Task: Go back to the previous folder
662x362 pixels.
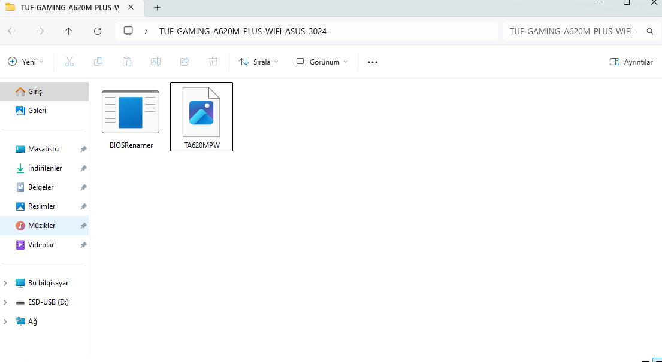Action: [11, 31]
